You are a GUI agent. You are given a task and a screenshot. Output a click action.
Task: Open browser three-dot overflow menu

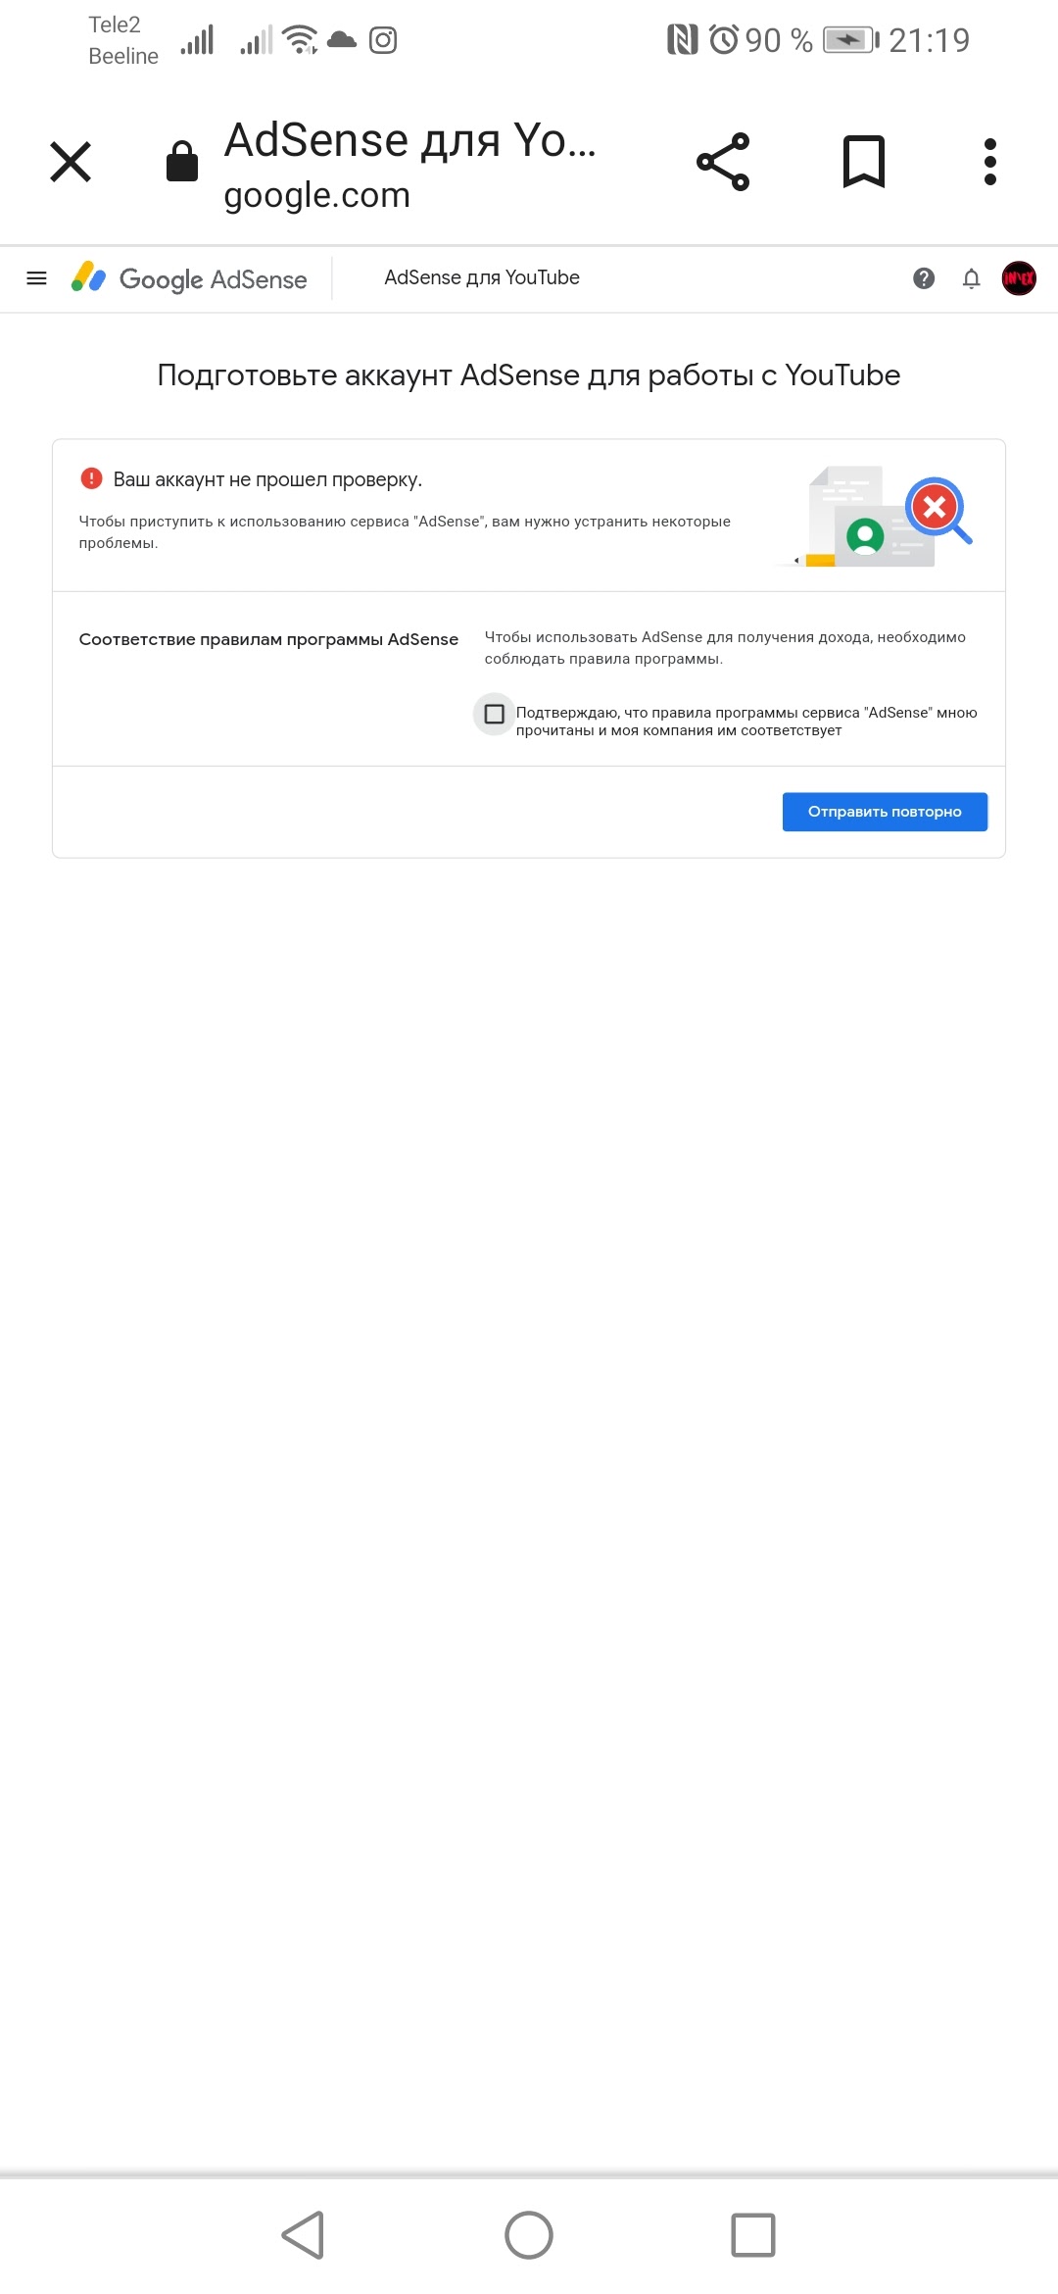pos(990,162)
